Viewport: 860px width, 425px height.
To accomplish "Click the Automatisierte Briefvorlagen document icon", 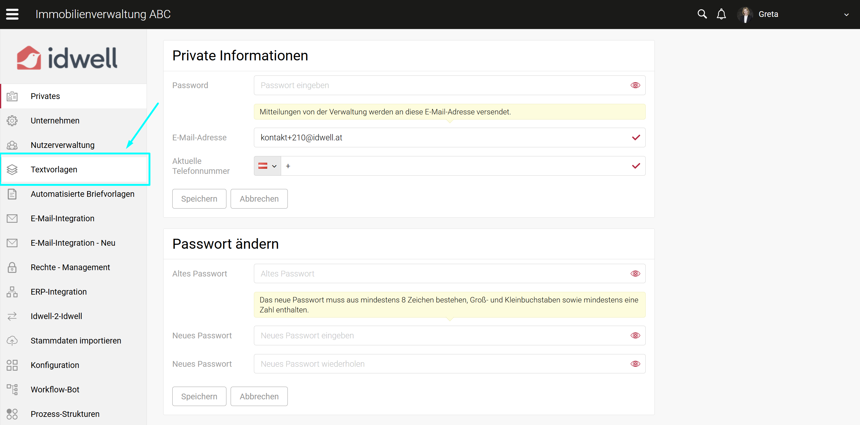I will pyautogui.click(x=12, y=194).
